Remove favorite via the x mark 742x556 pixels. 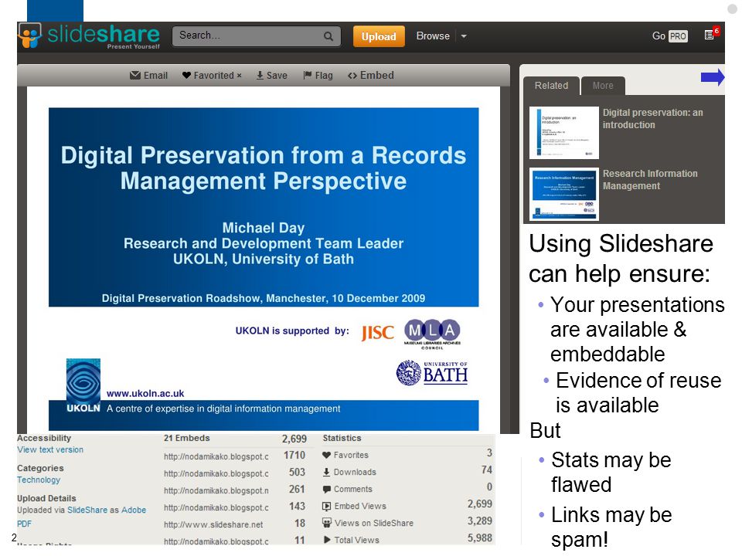coord(239,76)
